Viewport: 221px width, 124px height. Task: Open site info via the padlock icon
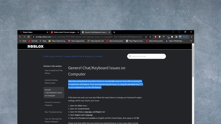point(34,37)
